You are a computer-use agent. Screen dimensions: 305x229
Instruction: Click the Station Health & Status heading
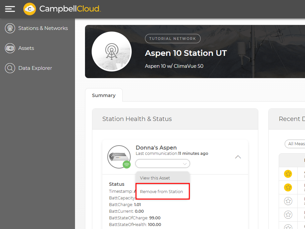click(x=137, y=119)
